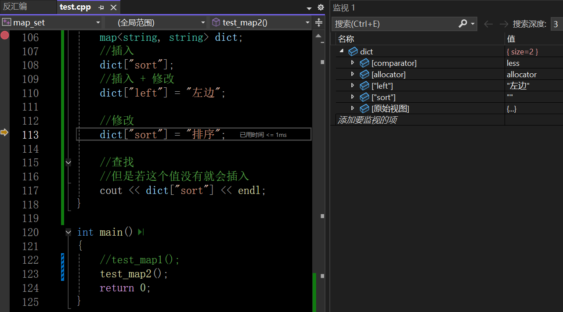Click the split editor window icon
Viewport: 563px width, 312px height.
pos(319,22)
